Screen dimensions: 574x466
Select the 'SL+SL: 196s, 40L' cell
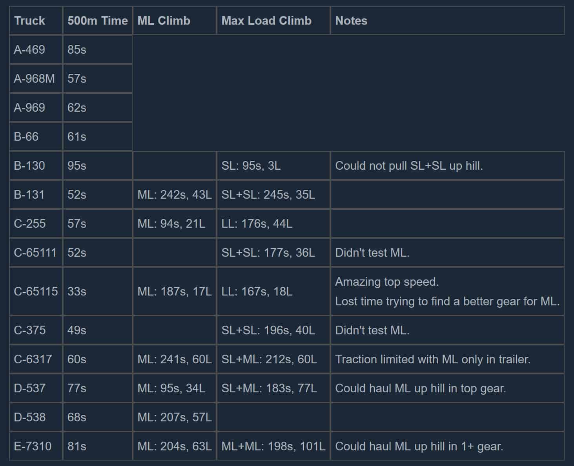click(268, 330)
